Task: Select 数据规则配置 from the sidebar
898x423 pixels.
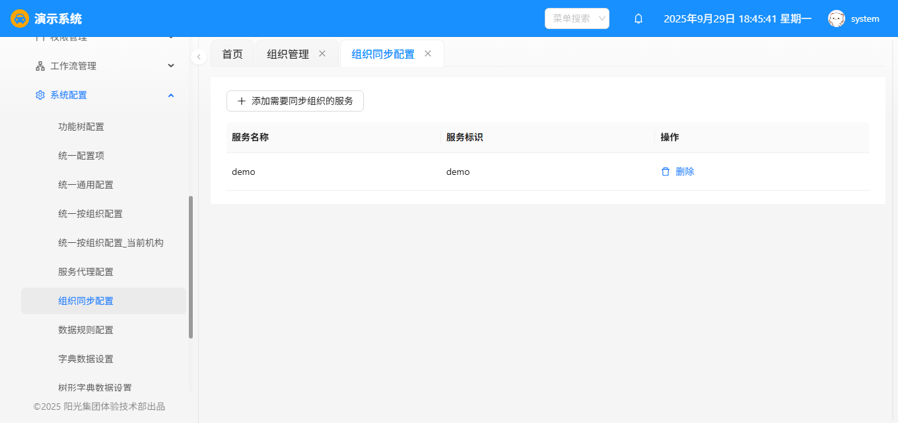Action: click(86, 330)
